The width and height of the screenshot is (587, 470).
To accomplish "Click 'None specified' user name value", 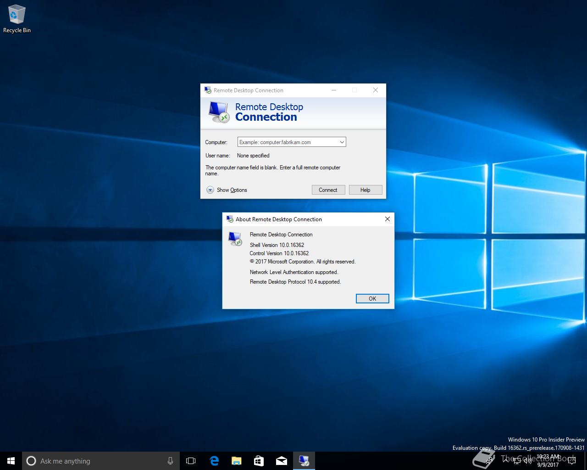I will pos(253,156).
